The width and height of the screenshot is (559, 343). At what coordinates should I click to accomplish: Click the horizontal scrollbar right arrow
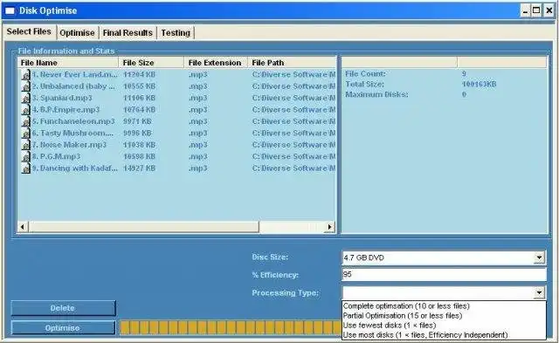click(330, 227)
